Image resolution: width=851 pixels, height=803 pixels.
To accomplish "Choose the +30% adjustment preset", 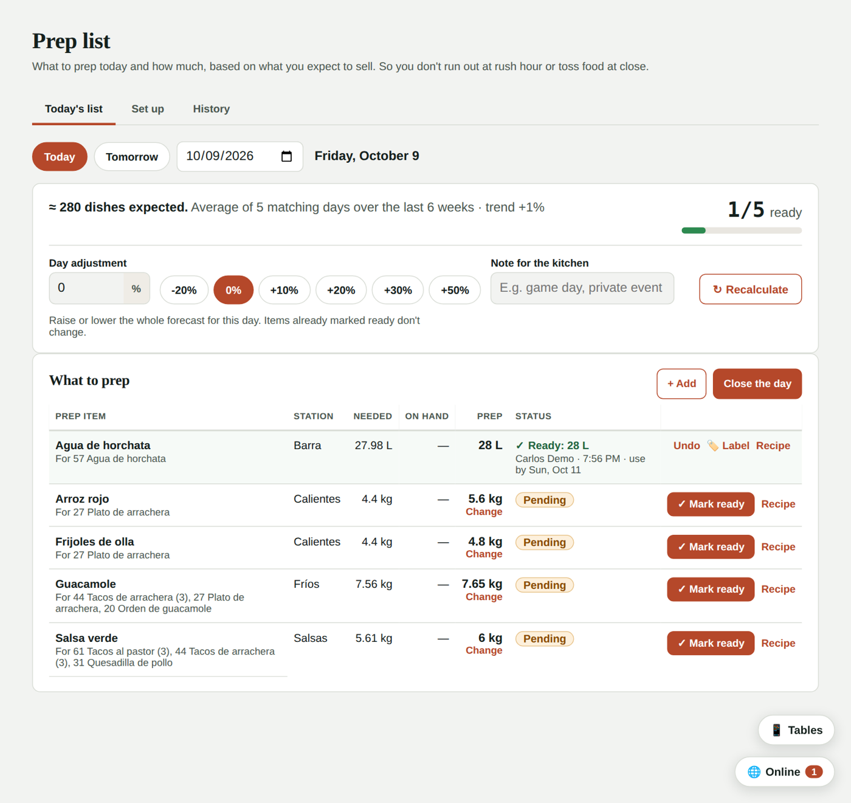I will tap(398, 290).
